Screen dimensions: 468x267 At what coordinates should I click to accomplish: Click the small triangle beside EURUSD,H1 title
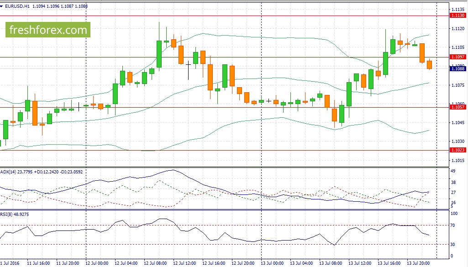tap(1, 6)
